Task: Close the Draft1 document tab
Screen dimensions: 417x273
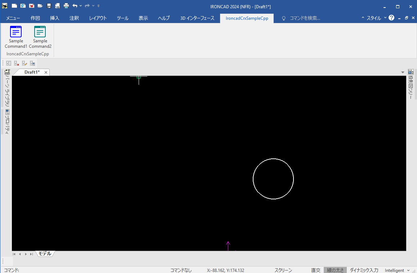Action: point(46,72)
